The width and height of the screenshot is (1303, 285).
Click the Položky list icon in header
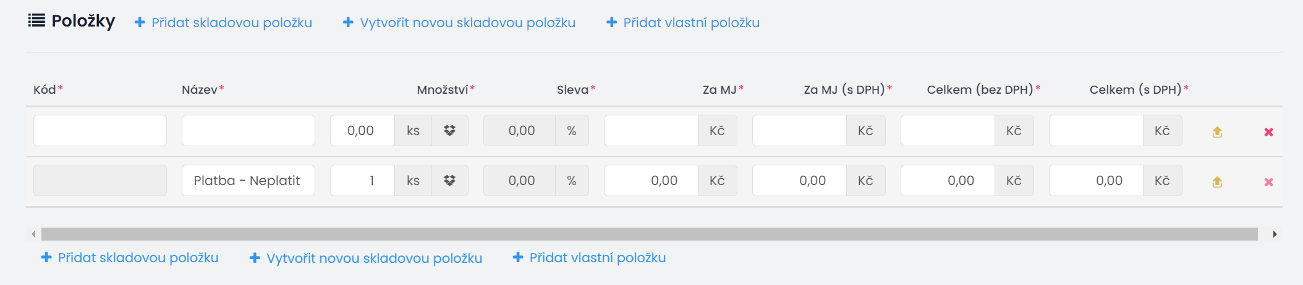(36, 20)
